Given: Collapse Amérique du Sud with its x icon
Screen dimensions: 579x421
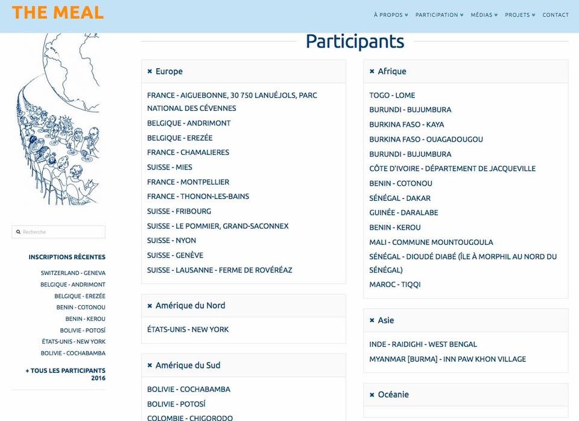Looking at the screenshot, I should [x=150, y=366].
